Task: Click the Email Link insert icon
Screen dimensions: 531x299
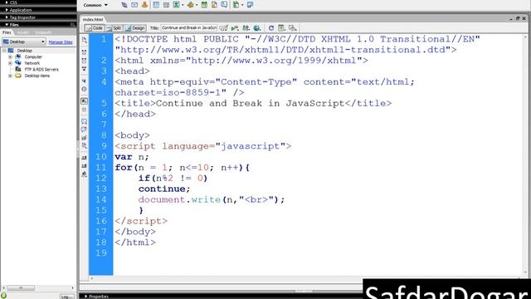Action: pos(134,5)
